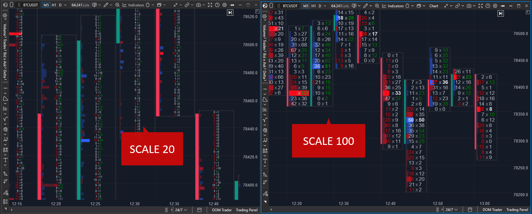Open calendar date picker in right window bottom bar
532x214 pixels.
[x=470, y=209]
